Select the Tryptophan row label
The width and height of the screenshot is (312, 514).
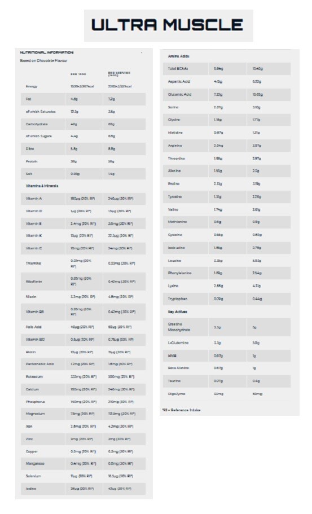pyautogui.click(x=178, y=299)
